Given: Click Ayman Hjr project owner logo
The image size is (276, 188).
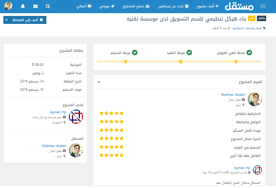Looking at the screenshot, I should coord(76,117).
